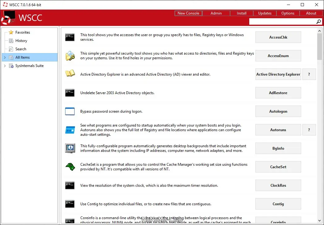Expand the All Items tree node
324x225 pixels.
click(x=5, y=57)
